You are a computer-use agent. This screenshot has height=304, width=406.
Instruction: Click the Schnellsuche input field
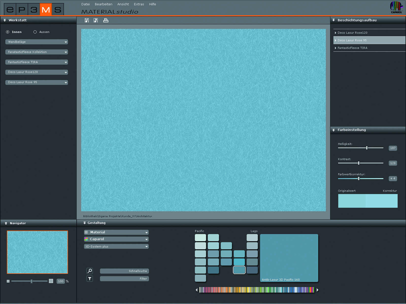click(x=124, y=271)
